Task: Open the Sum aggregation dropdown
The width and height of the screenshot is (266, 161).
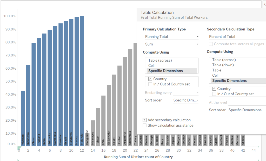Action: (172, 44)
